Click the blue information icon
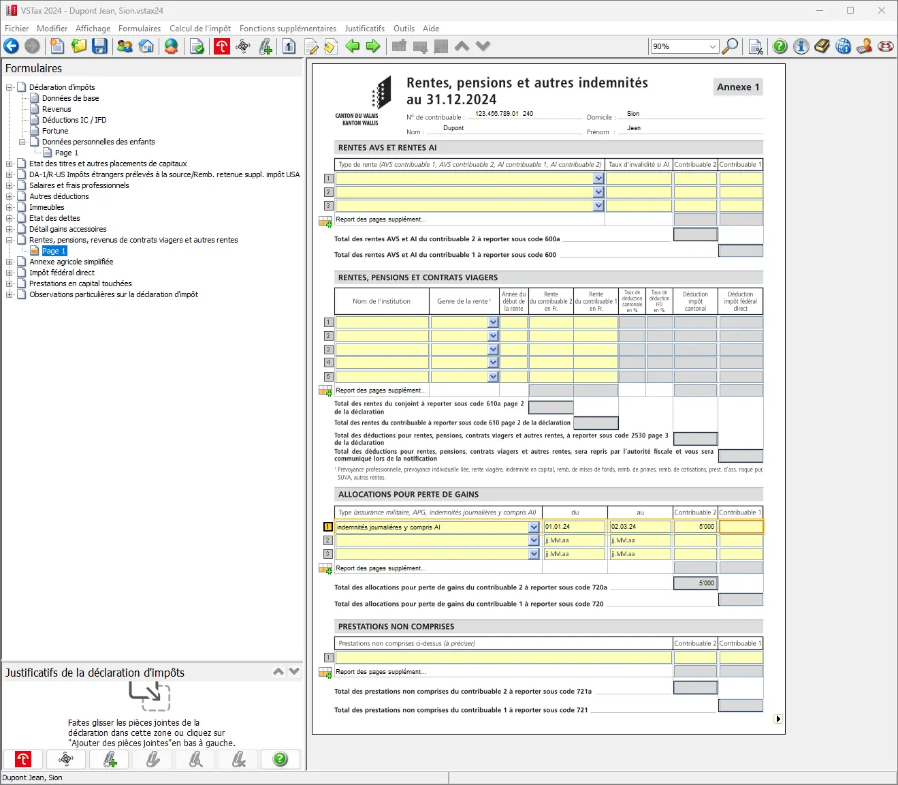This screenshot has height=785, width=898. tap(801, 46)
